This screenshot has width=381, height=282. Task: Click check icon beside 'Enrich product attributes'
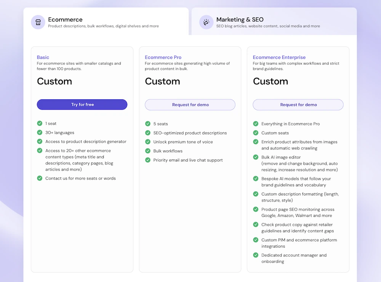click(x=256, y=142)
